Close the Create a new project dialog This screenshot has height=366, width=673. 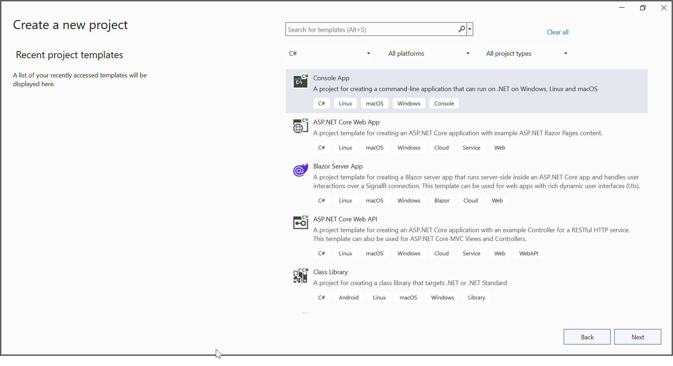pyautogui.click(x=664, y=8)
